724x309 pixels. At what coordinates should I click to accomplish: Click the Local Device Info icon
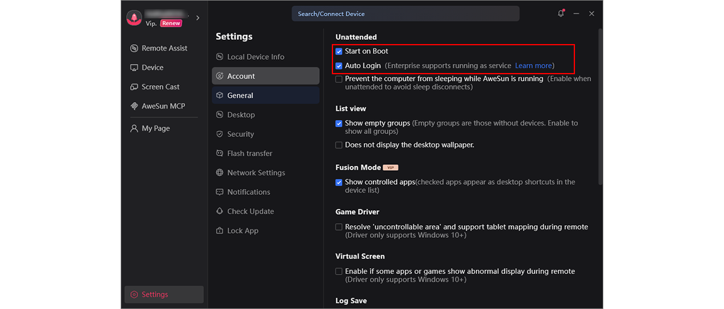click(x=220, y=57)
